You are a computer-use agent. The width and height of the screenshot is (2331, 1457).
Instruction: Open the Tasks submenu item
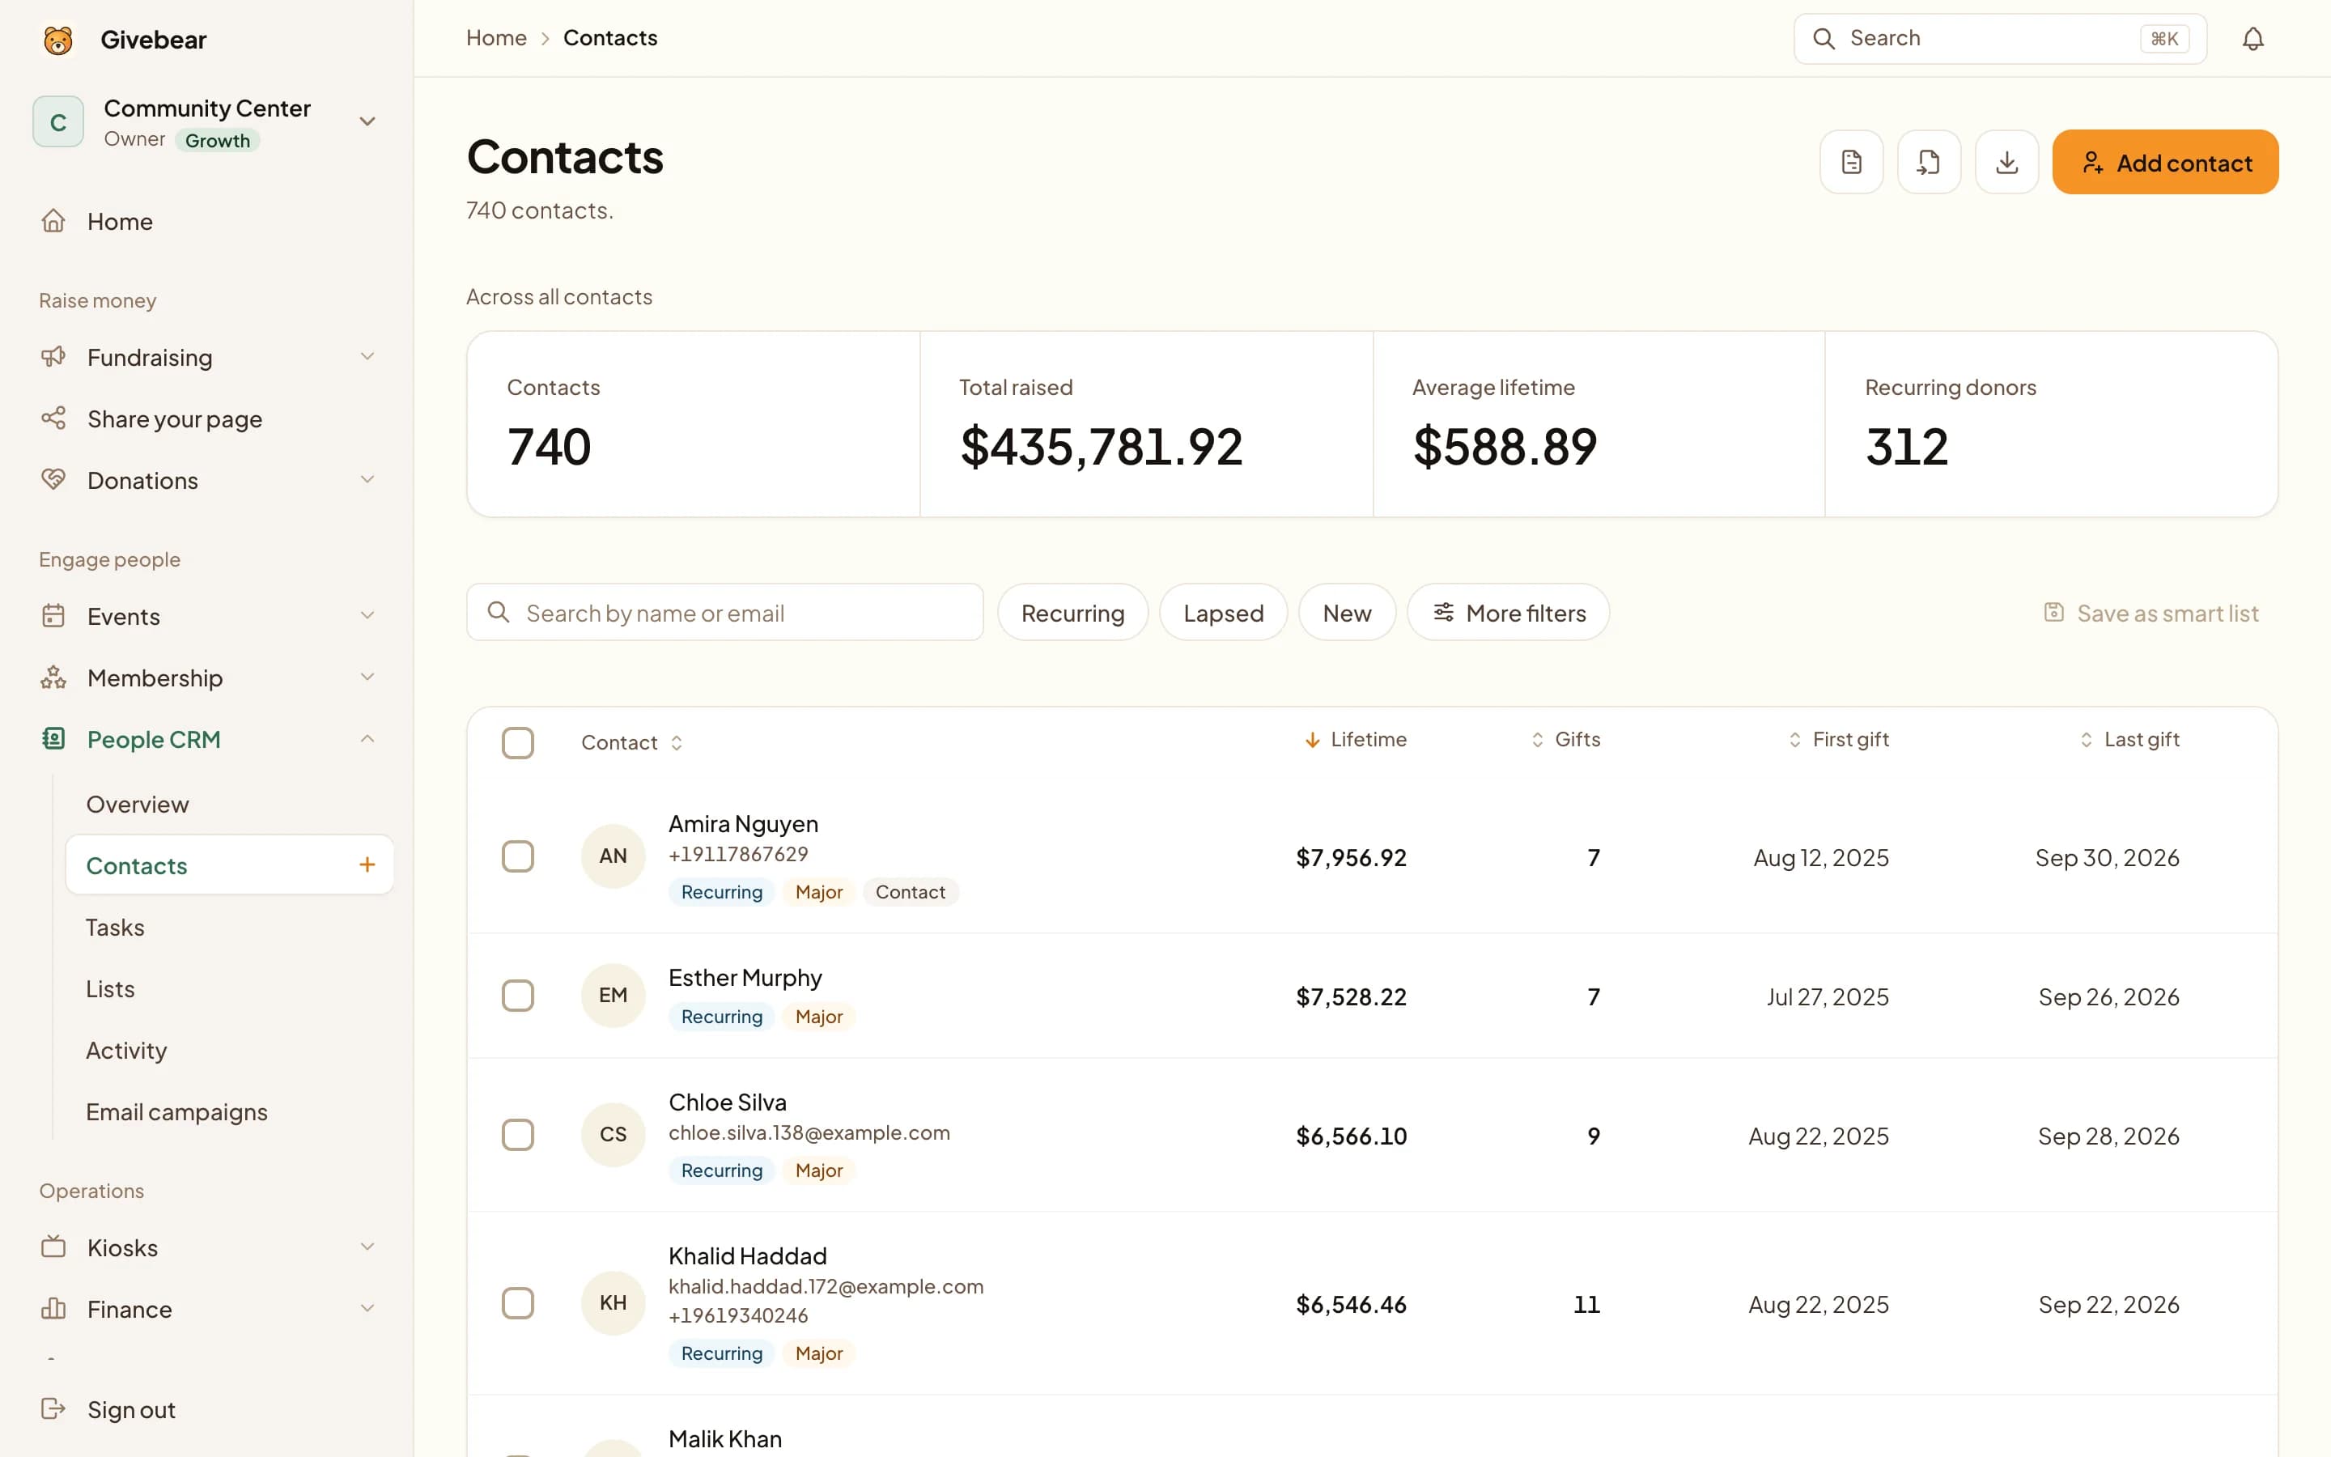coord(228,927)
